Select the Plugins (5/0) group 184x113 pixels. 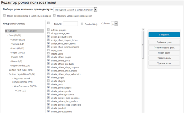(17, 57)
